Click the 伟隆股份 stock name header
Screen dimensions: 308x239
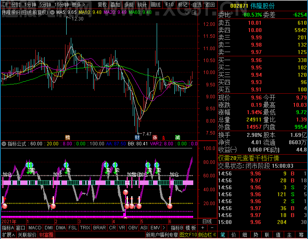coord(263,6)
